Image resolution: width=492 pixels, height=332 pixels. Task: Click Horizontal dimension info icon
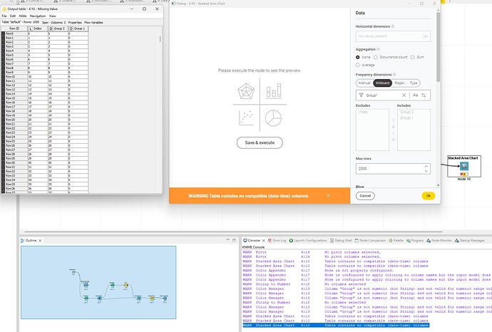(x=393, y=26)
